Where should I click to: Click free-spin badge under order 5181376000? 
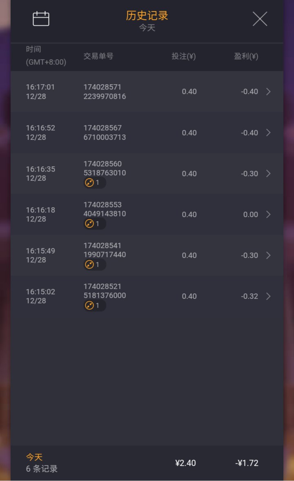(x=95, y=306)
